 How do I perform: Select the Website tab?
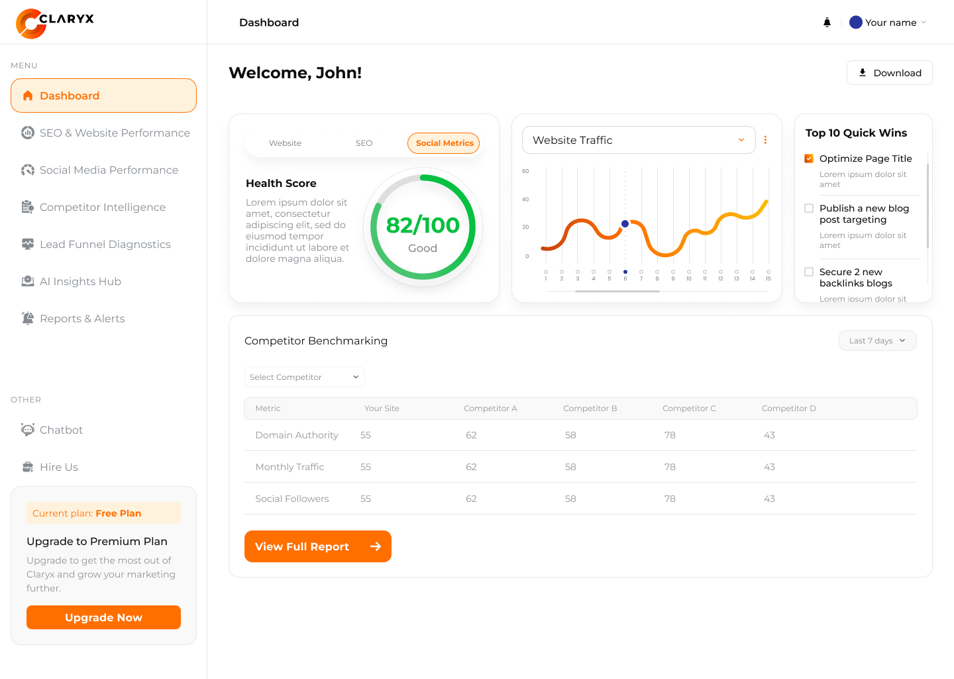pos(285,143)
